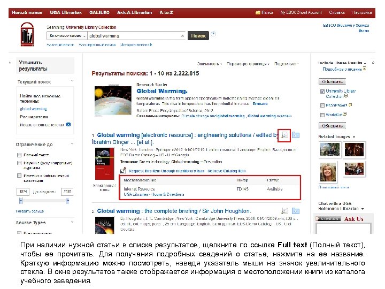The height and width of the screenshot is (289, 385).
Task: Click the lower Обновить button
Action: 332,126
